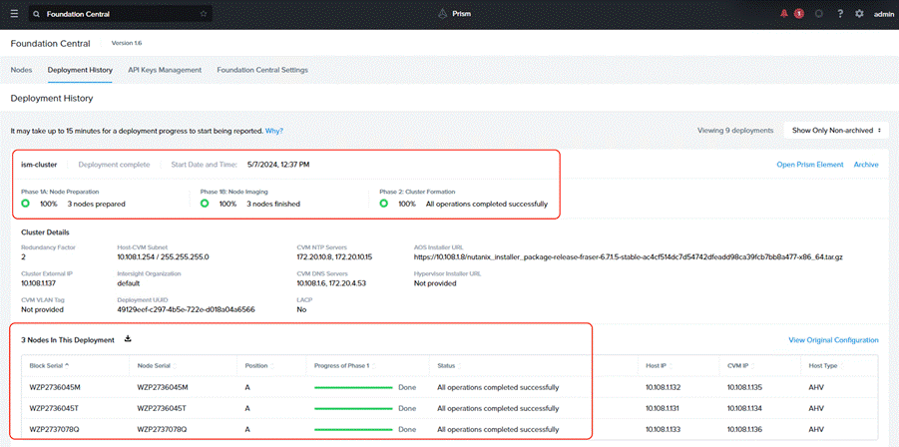Click start date 5/7/2024, 12:37 PM
899x447 pixels.
point(278,165)
